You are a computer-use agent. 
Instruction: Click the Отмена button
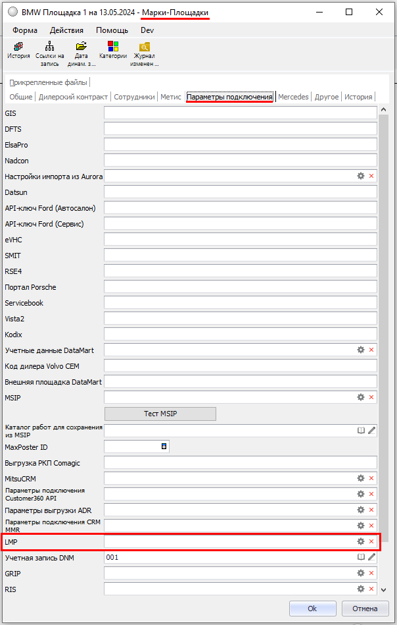pos(365,609)
